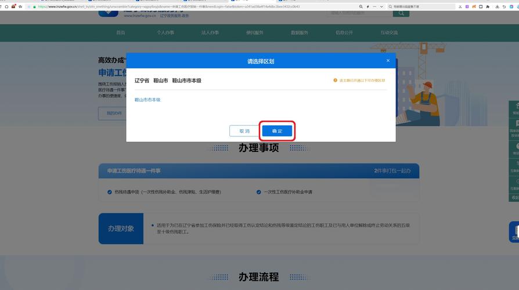The width and height of the screenshot is (519, 290).
Task: Click the scissors screenshot icon in the toolbar
Action: (460, 6)
